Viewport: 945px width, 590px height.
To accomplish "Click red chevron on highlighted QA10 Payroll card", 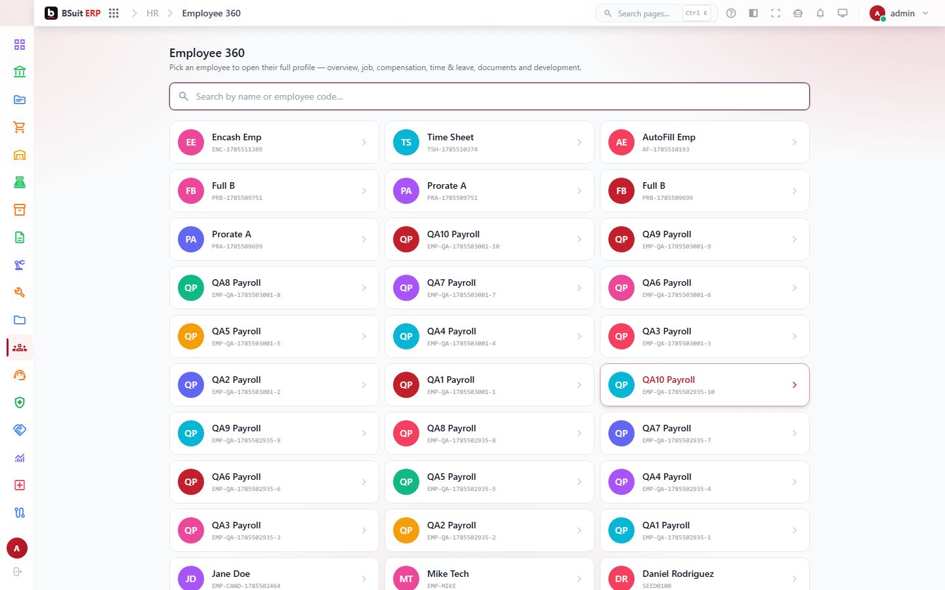I will coord(795,385).
